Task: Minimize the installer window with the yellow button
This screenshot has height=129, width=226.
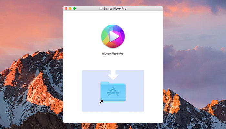Action: coord(70,8)
